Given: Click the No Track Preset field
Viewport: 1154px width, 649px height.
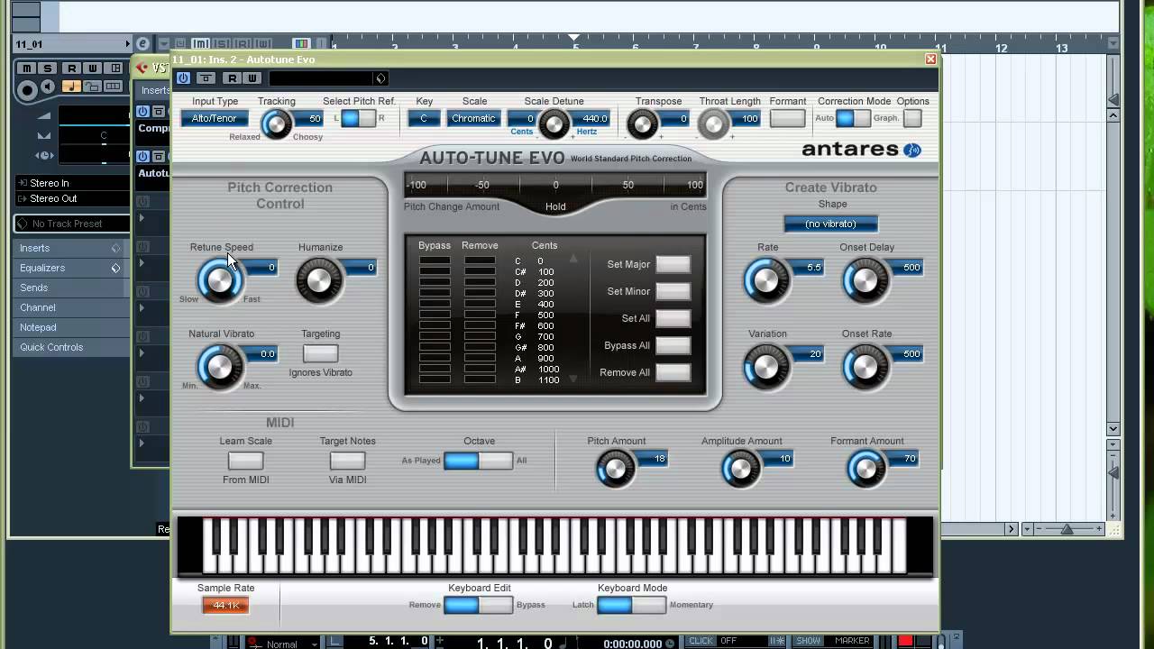Looking at the screenshot, I should [68, 224].
